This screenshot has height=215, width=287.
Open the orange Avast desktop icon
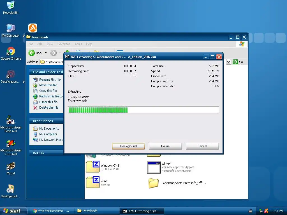(33, 28)
